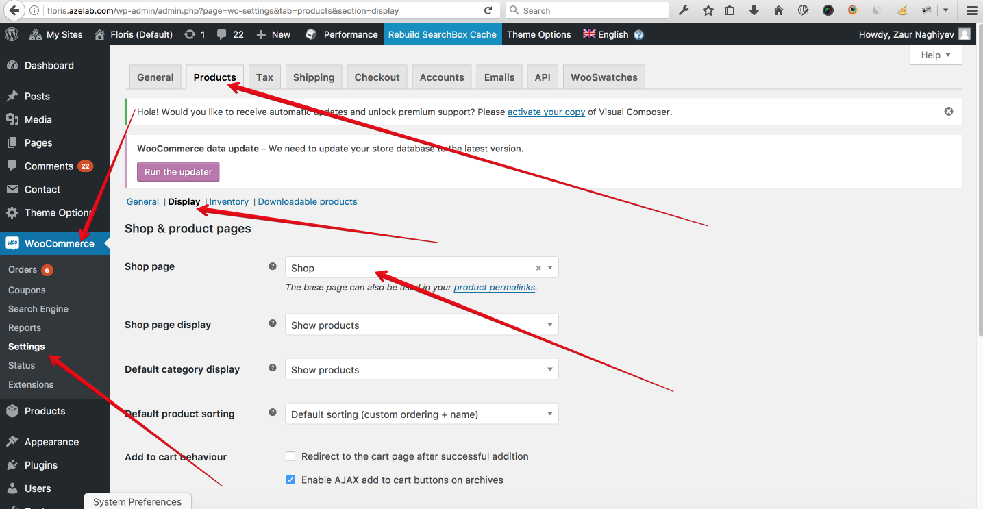The image size is (983, 509).
Task: Click help tooltip for Default category display
Action: (x=273, y=368)
